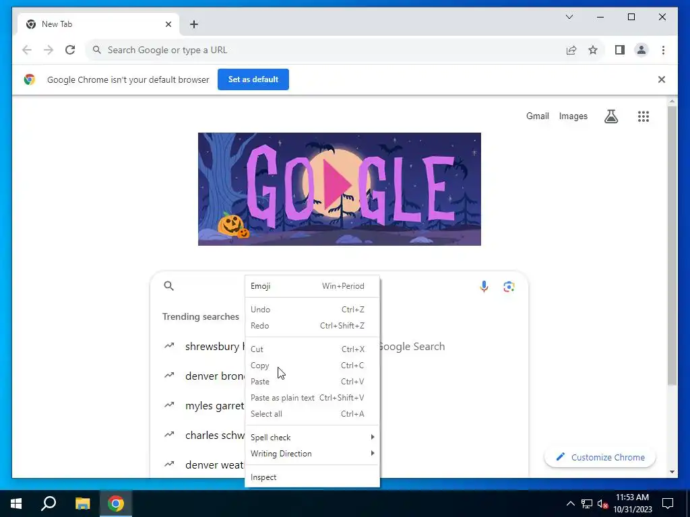Dismiss the default browser infobar
Image resolution: width=690 pixels, height=517 pixels.
[x=662, y=79]
